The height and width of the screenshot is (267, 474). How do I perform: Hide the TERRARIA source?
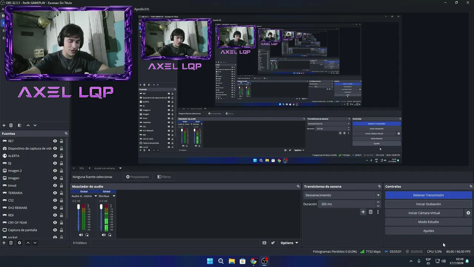point(55,193)
